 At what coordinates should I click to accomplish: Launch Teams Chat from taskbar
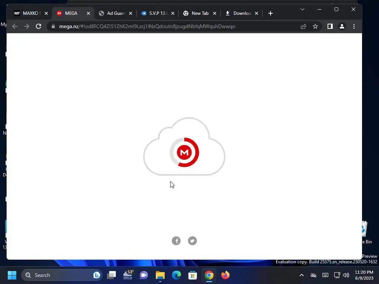tap(144, 275)
